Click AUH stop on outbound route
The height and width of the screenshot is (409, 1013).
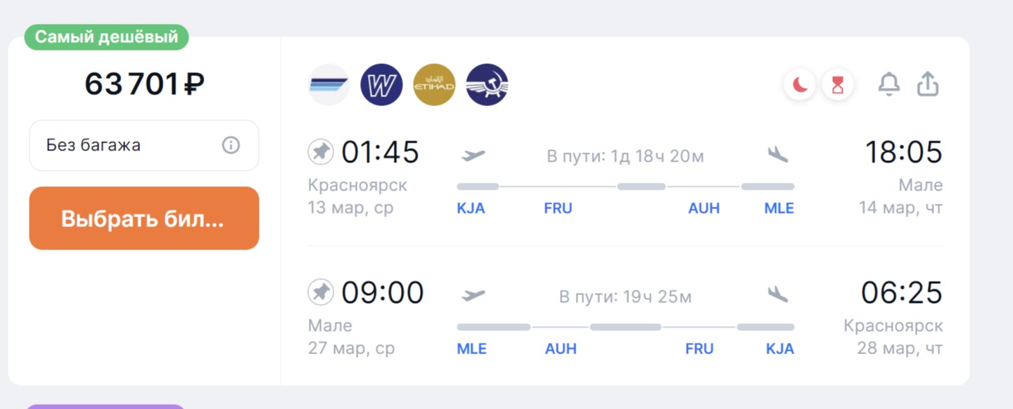(x=703, y=208)
